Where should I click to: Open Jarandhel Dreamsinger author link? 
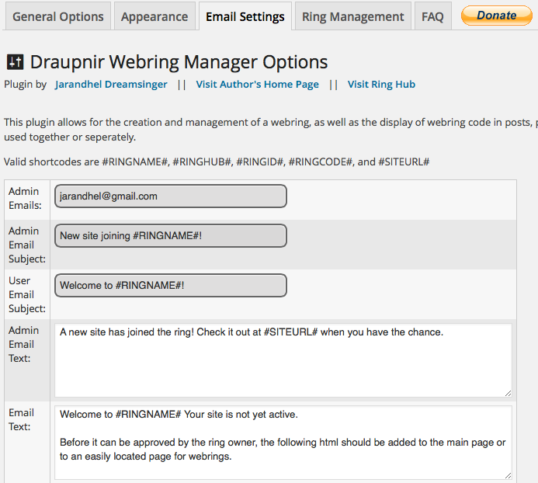point(111,85)
